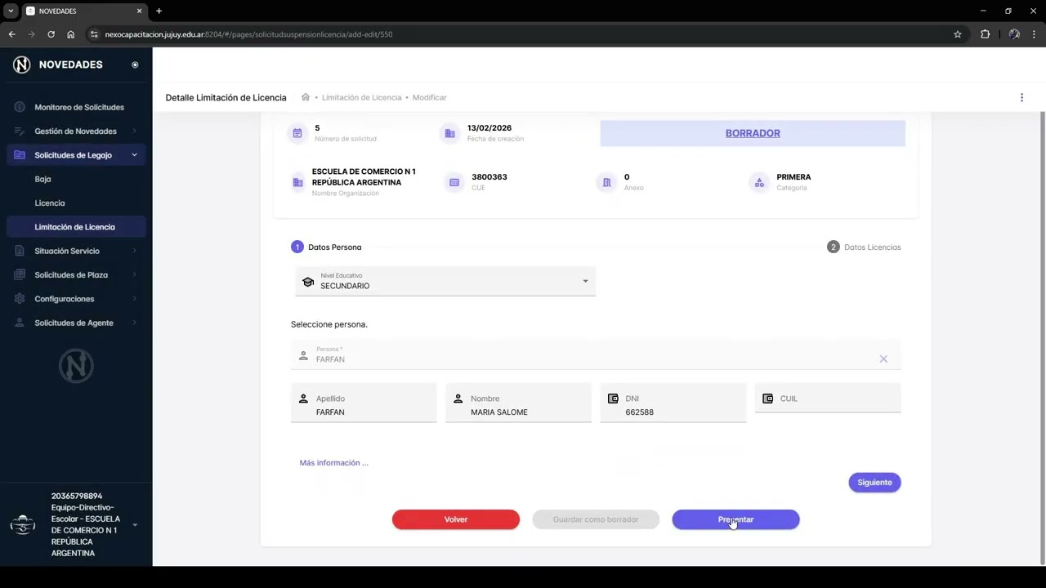Open the three-dot options menu
This screenshot has height=588, width=1046.
[1021, 97]
